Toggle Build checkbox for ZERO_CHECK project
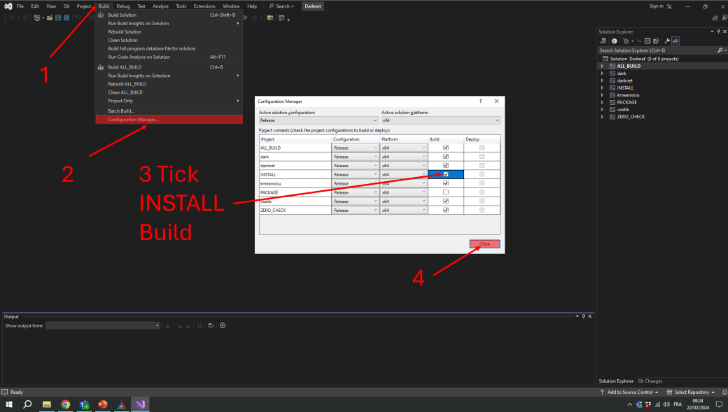728x412 pixels. 446,210
